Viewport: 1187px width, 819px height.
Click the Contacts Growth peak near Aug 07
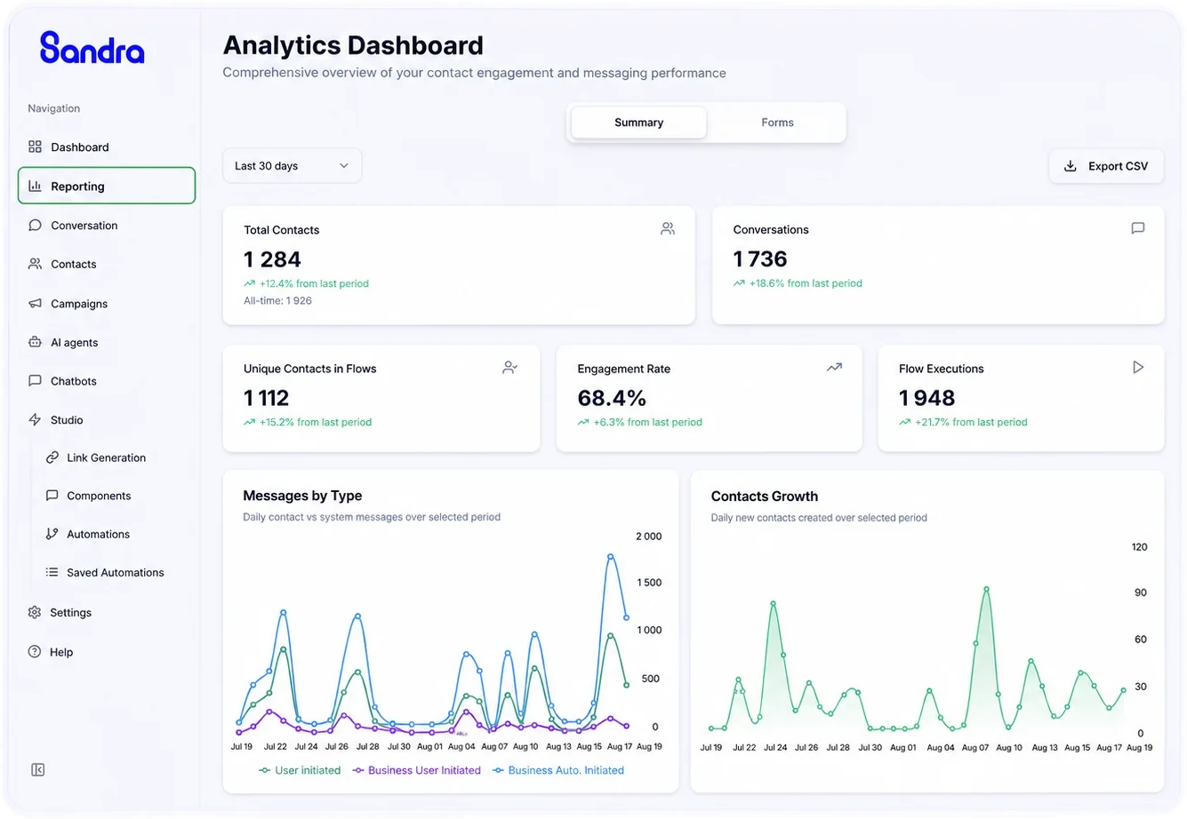[986, 589]
